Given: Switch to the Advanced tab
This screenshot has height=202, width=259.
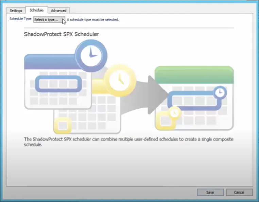Looking at the screenshot, I should point(58,11).
